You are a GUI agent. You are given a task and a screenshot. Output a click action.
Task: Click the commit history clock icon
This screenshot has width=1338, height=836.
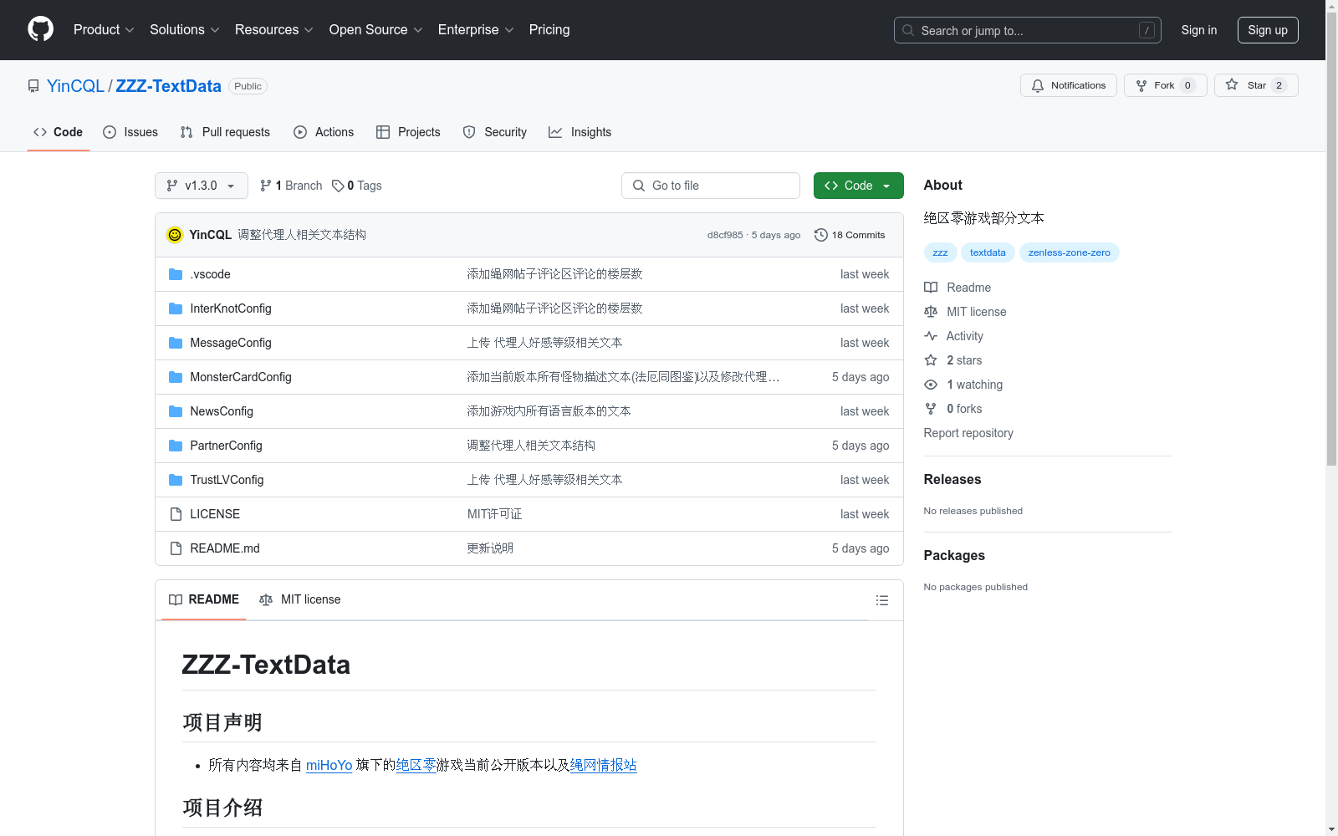821,235
